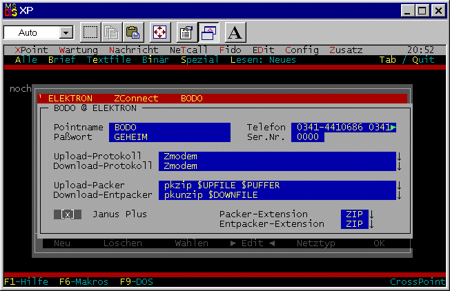Click the Copy toolbar icon
The width and height of the screenshot is (450, 291).
click(x=111, y=32)
